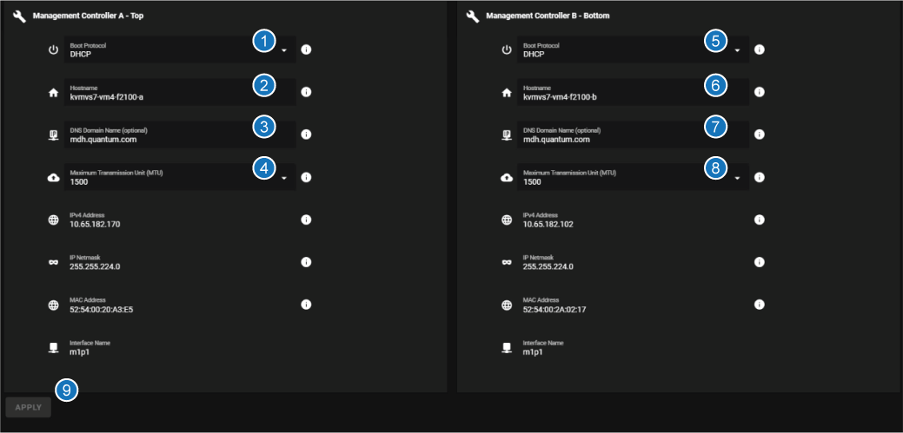Click info icon for Controller B Hostname

pyautogui.click(x=759, y=92)
